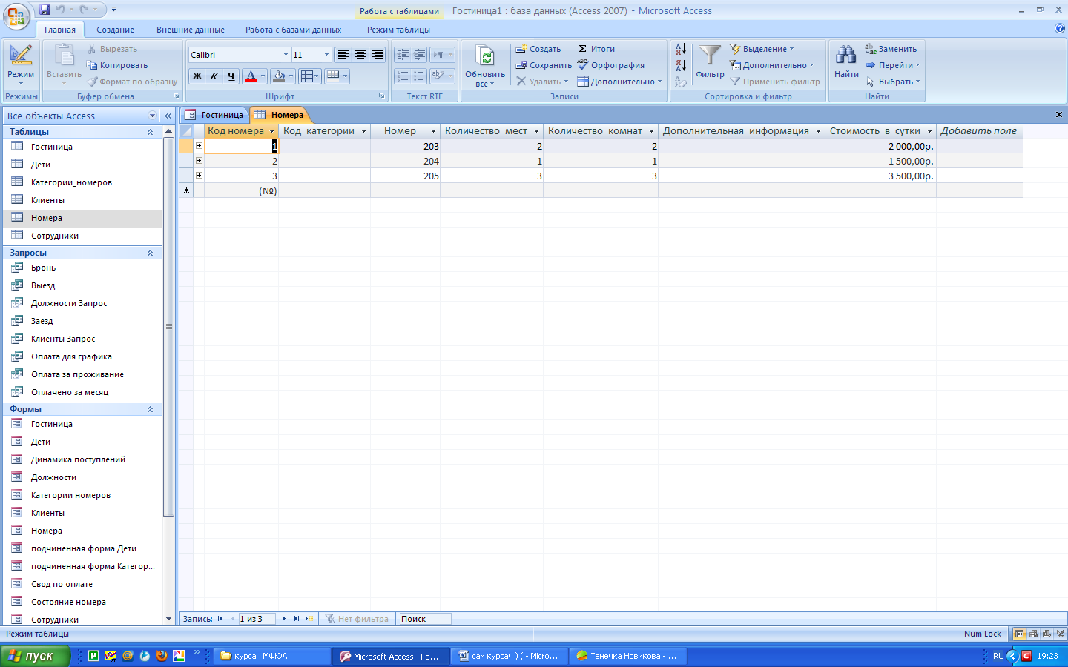Switch to the Гостиница document tab
The width and height of the screenshot is (1068, 667).
tap(214, 115)
